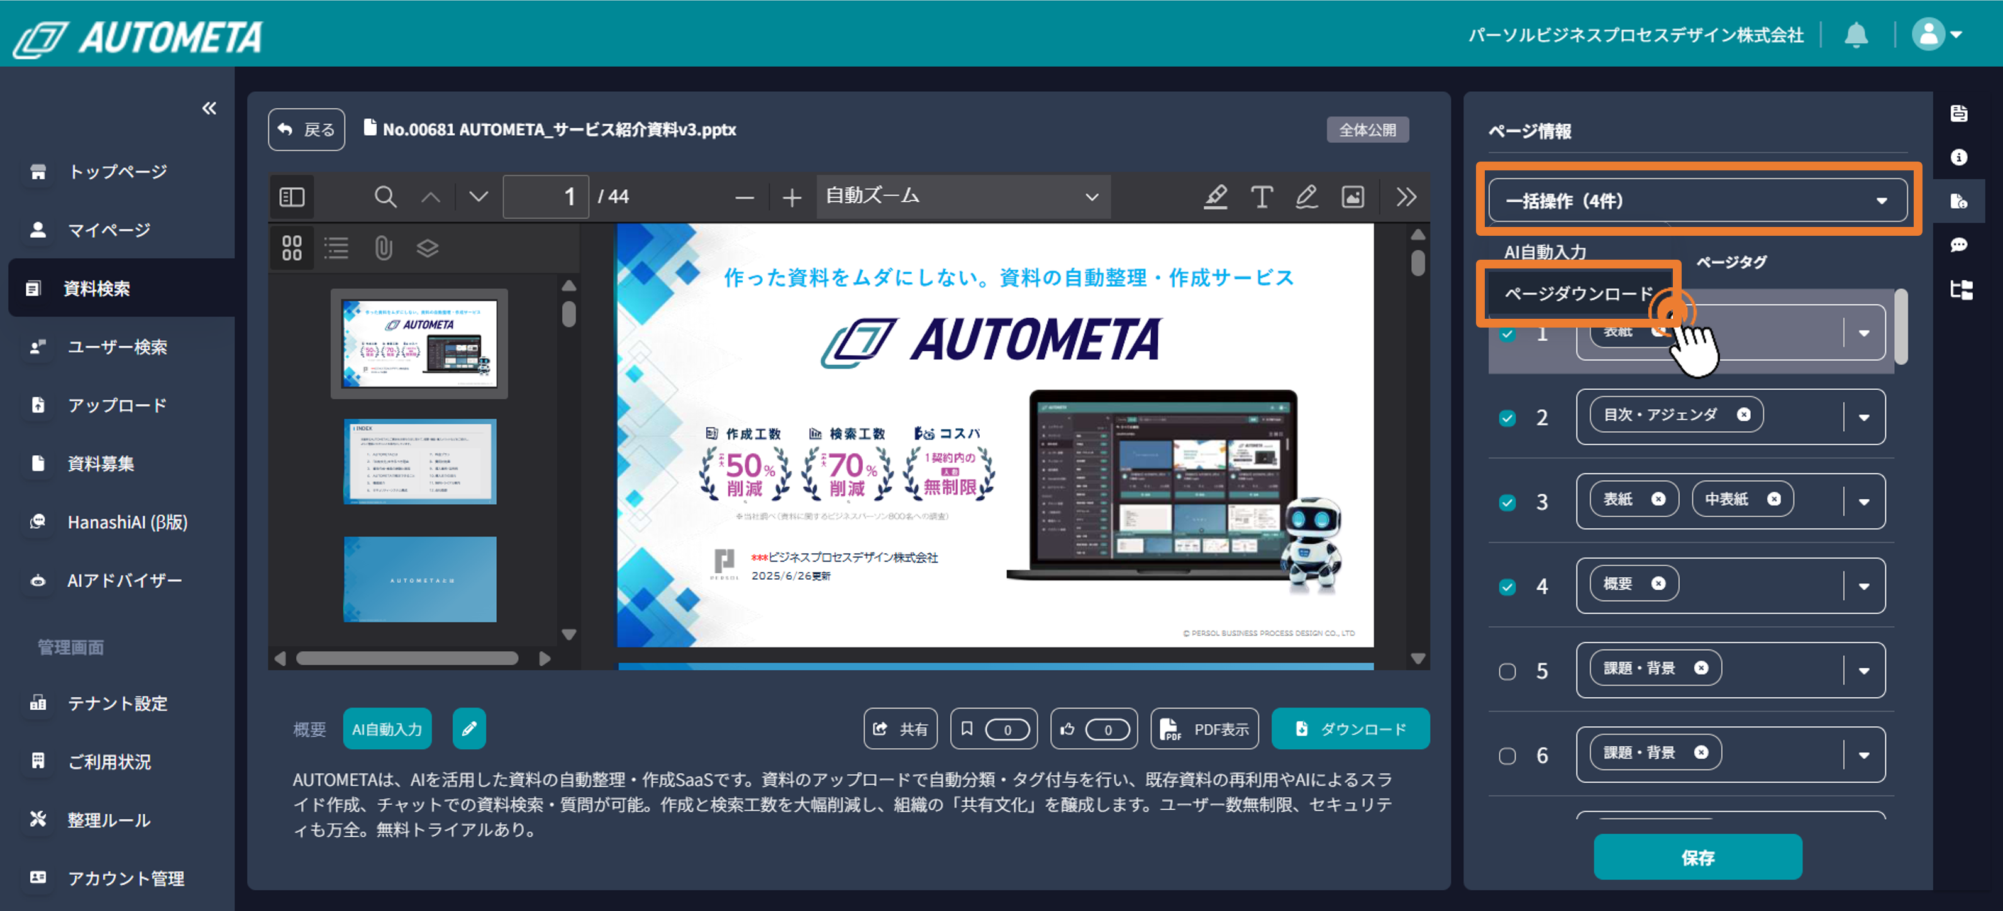Check page 6 checkbox

point(1507,756)
